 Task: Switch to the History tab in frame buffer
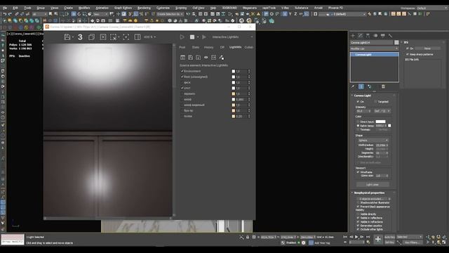click(x=208, y=47)
